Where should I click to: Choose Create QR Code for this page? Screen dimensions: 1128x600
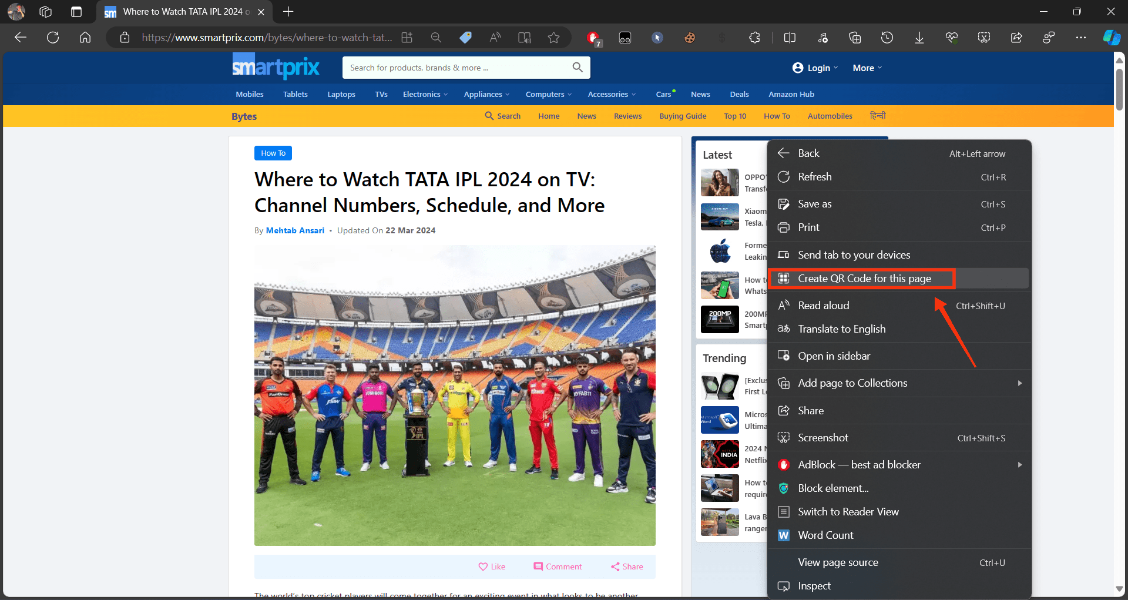point(899,279)
